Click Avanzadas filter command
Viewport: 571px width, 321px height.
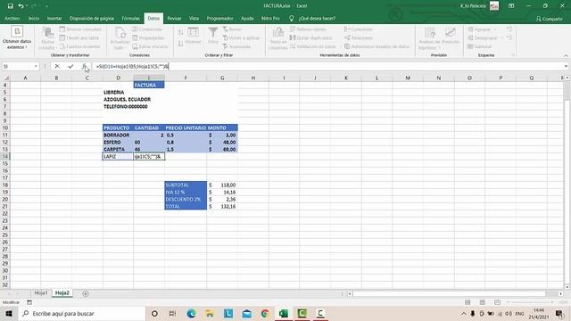coord(236,46)
